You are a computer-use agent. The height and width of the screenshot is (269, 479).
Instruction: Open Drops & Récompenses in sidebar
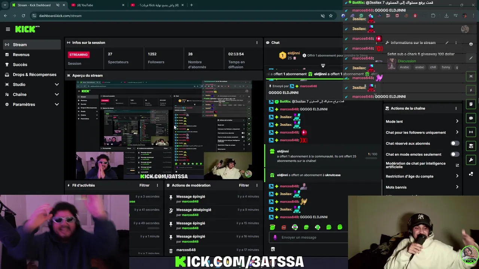(32, 75)
